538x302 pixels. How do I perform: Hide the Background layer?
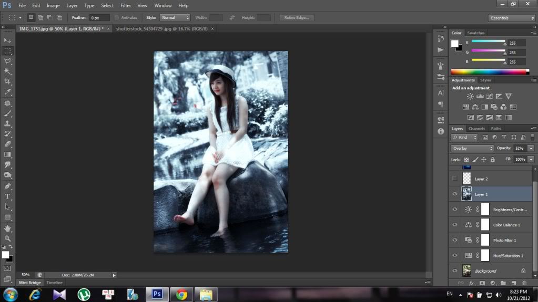coord(454,271)
